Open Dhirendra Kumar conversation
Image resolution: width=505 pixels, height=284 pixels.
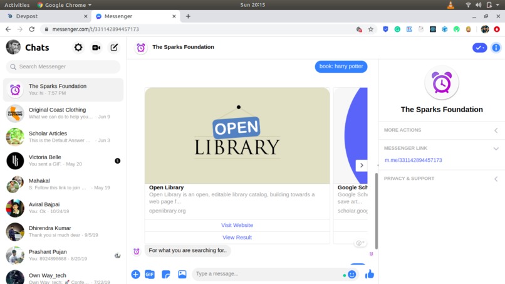(x=63, y=231)
